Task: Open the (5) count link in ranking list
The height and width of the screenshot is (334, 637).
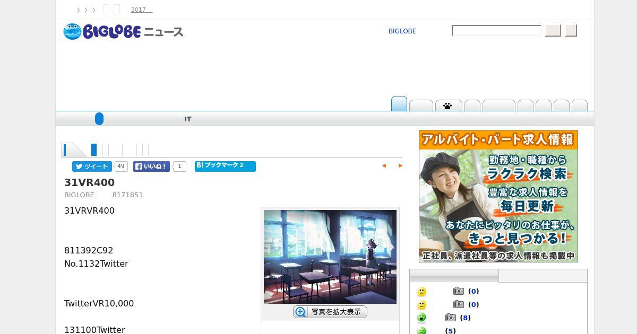Action: click(x=450, y=331)
